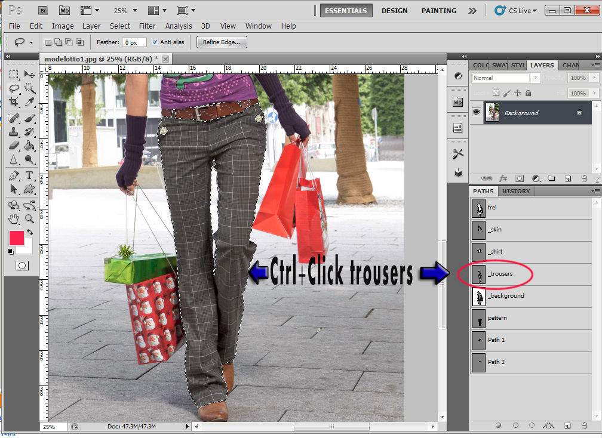This screenshot has width=602, height=438.
Task: Select the Pen tool
Action: [14, 175]
